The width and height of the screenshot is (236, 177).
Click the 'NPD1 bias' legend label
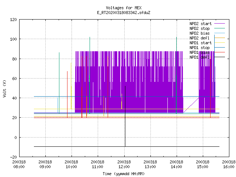click(199, 52)
